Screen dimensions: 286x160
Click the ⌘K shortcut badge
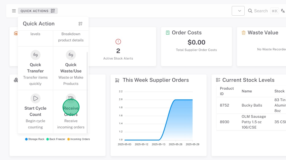click(x=275, y=11)
